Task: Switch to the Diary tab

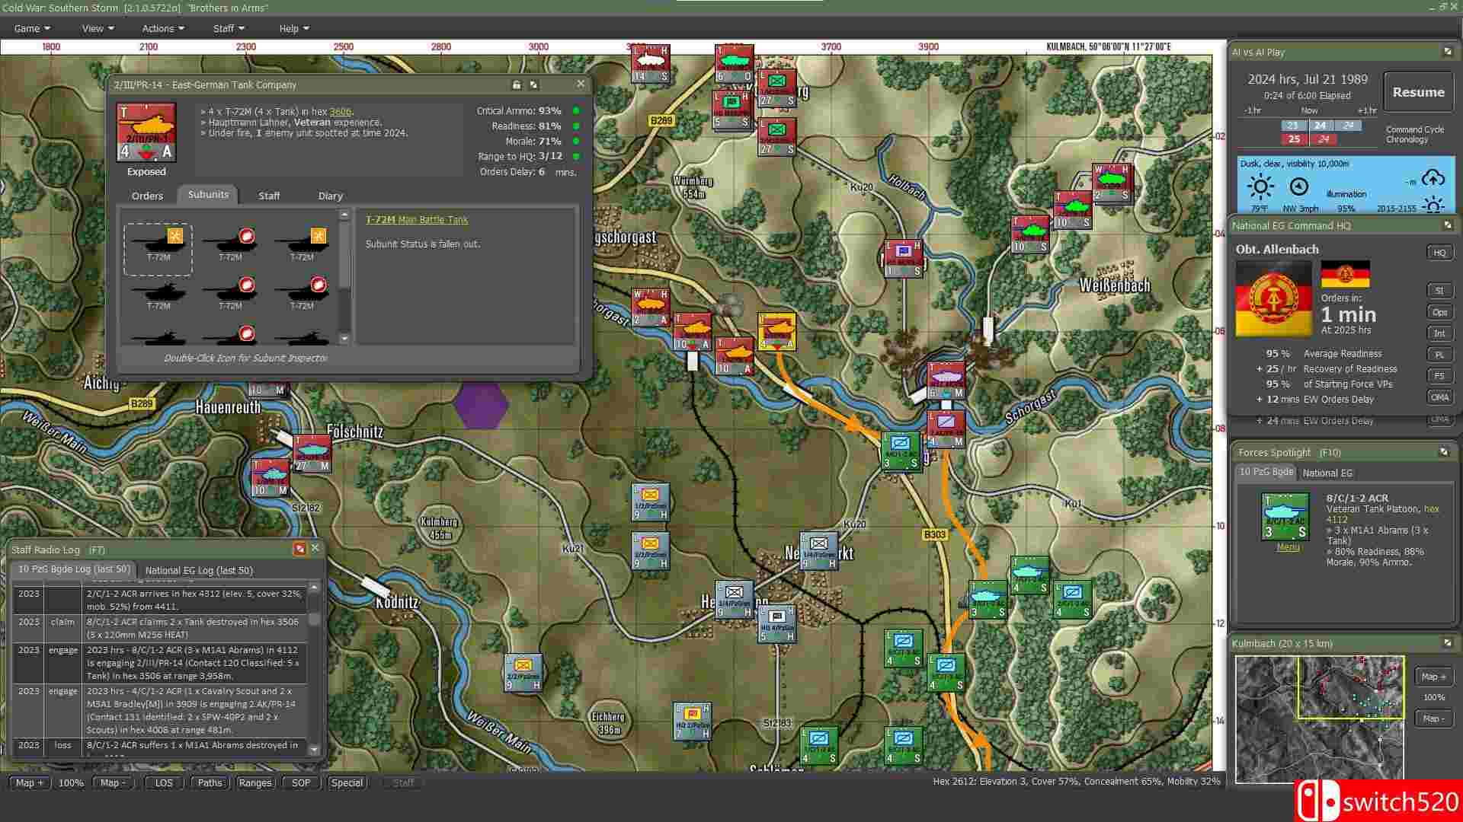Action: [x=330, y=196]
